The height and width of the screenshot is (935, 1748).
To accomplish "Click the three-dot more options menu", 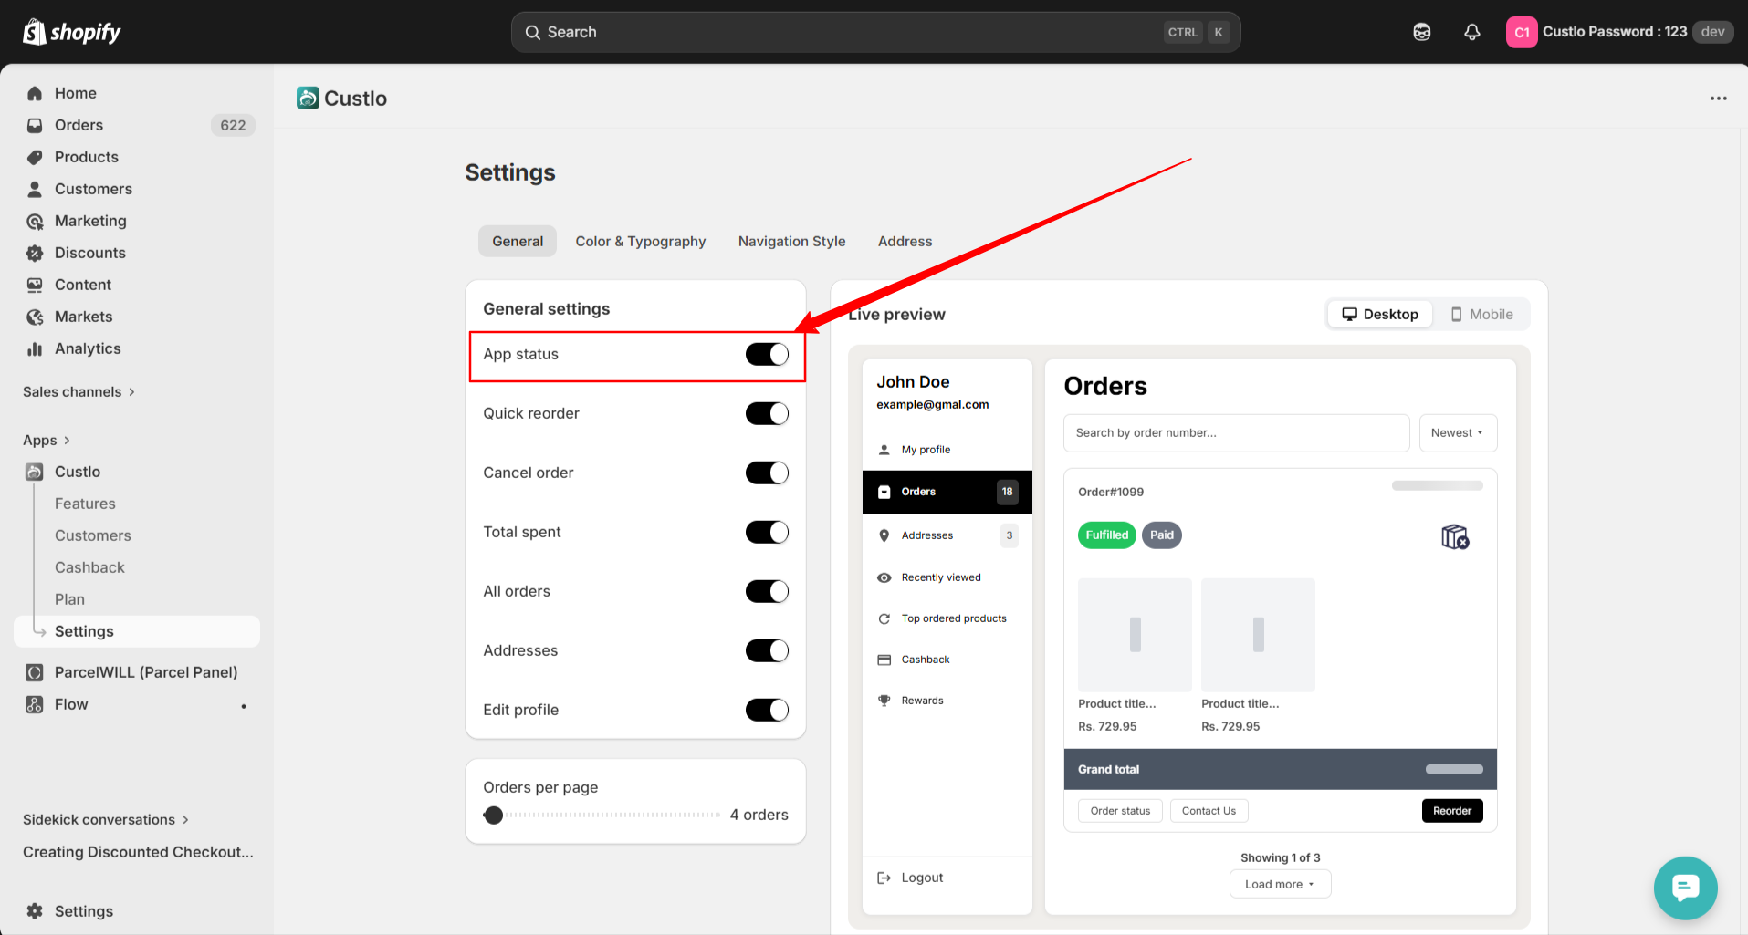I will tap(1718, 99).
